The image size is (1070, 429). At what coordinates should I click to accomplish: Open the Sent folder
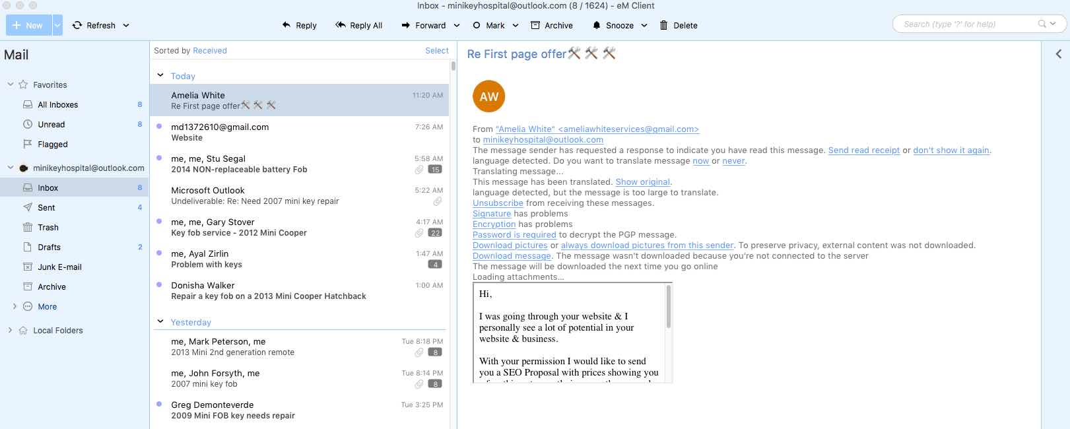coord(75,207)
